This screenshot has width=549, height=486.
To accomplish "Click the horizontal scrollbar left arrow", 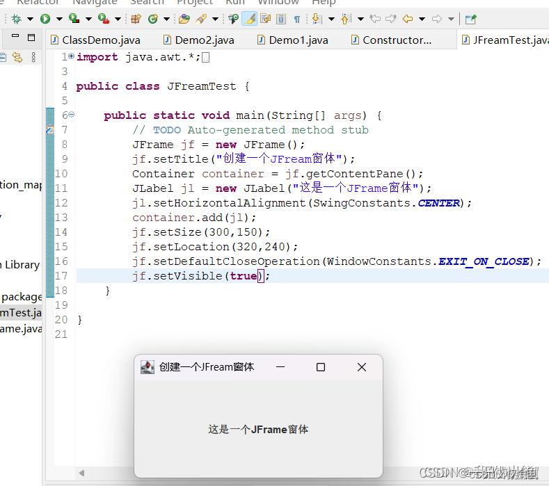I will (81, 473).
